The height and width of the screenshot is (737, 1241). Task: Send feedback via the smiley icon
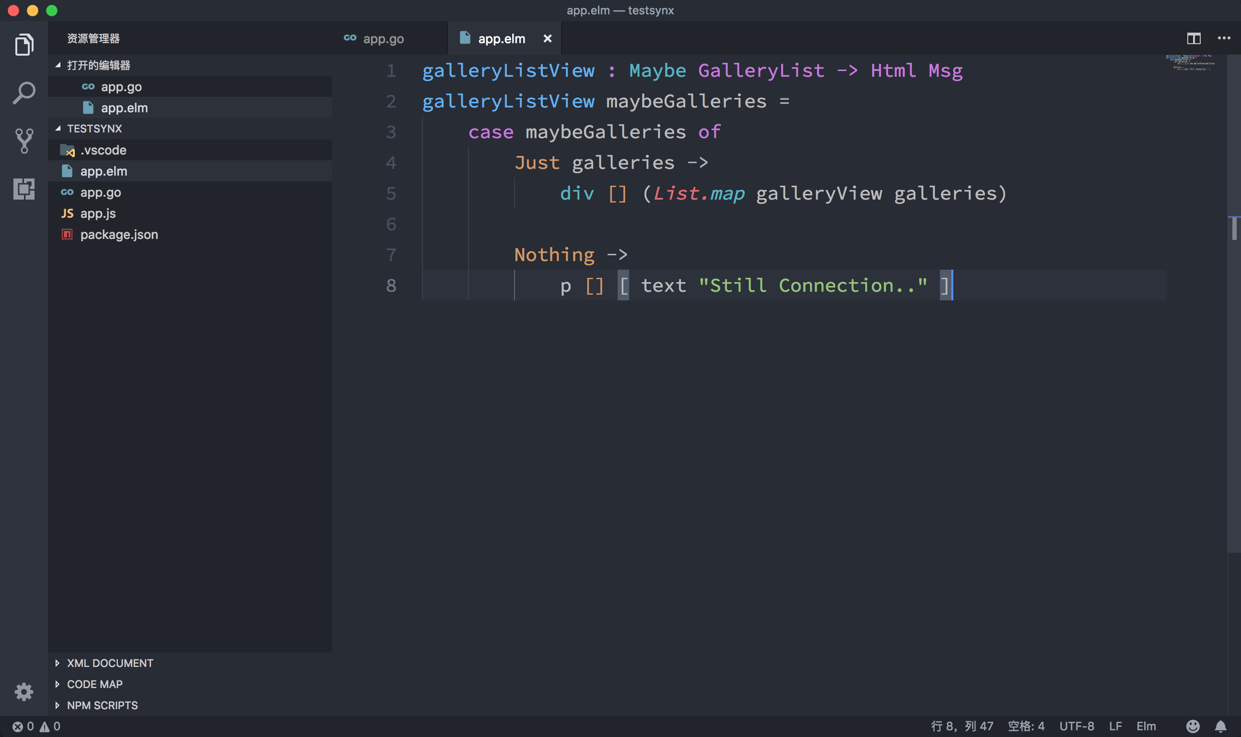coord(1194,725)
